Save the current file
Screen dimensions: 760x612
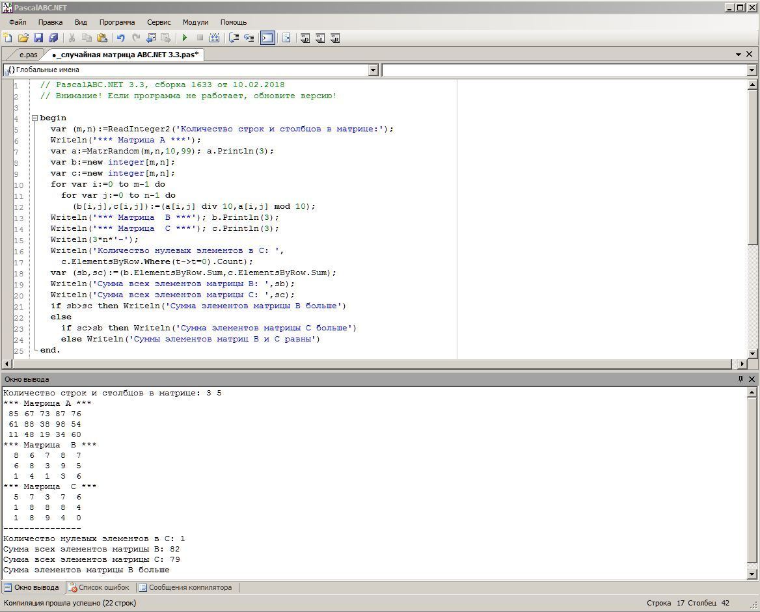click(x=38, y=38)
